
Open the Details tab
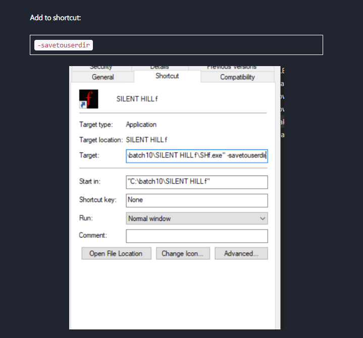160,68
